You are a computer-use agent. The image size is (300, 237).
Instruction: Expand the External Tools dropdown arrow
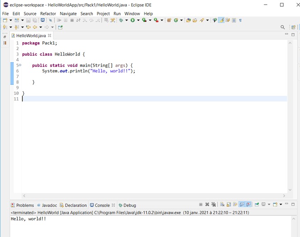click(x=162, y=20)
